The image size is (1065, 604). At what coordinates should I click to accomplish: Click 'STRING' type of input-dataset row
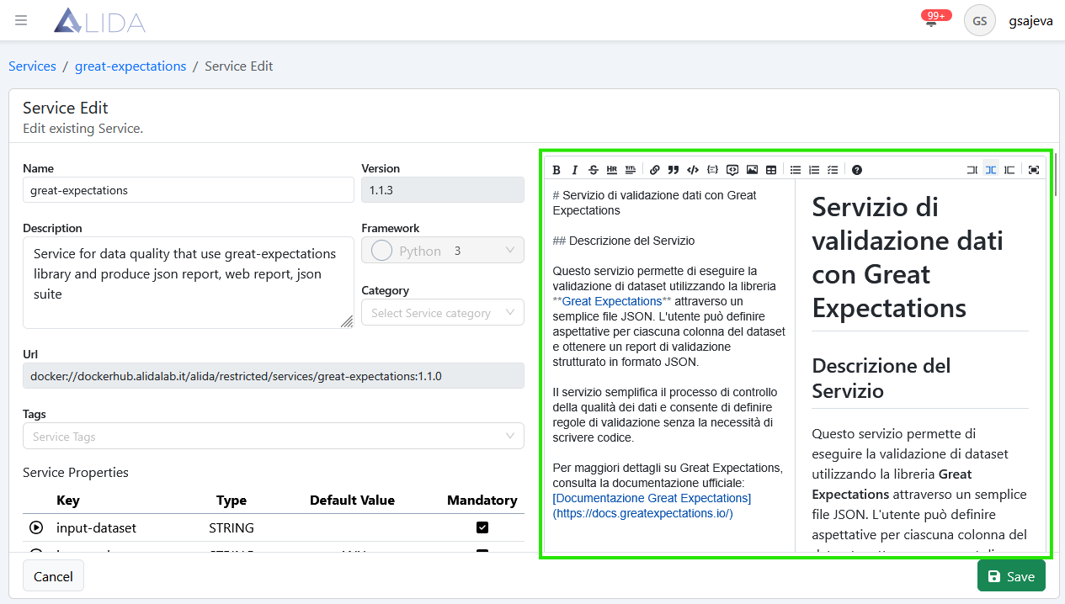click(232, 528)
